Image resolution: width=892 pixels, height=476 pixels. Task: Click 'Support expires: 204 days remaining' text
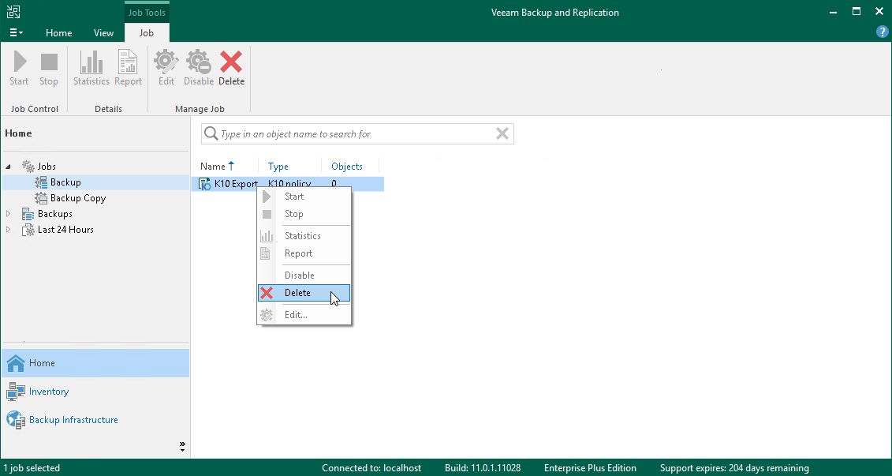tap(734, 468)
